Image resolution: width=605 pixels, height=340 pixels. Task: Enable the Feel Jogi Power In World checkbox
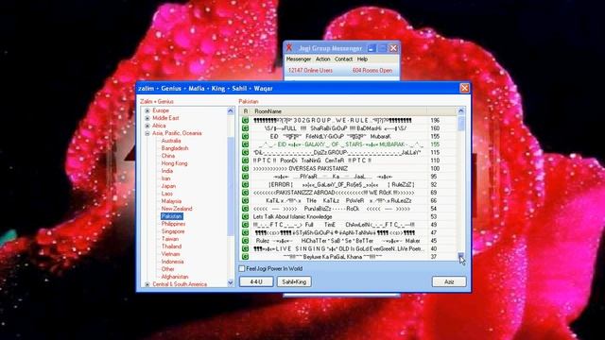tap(242, 268)
